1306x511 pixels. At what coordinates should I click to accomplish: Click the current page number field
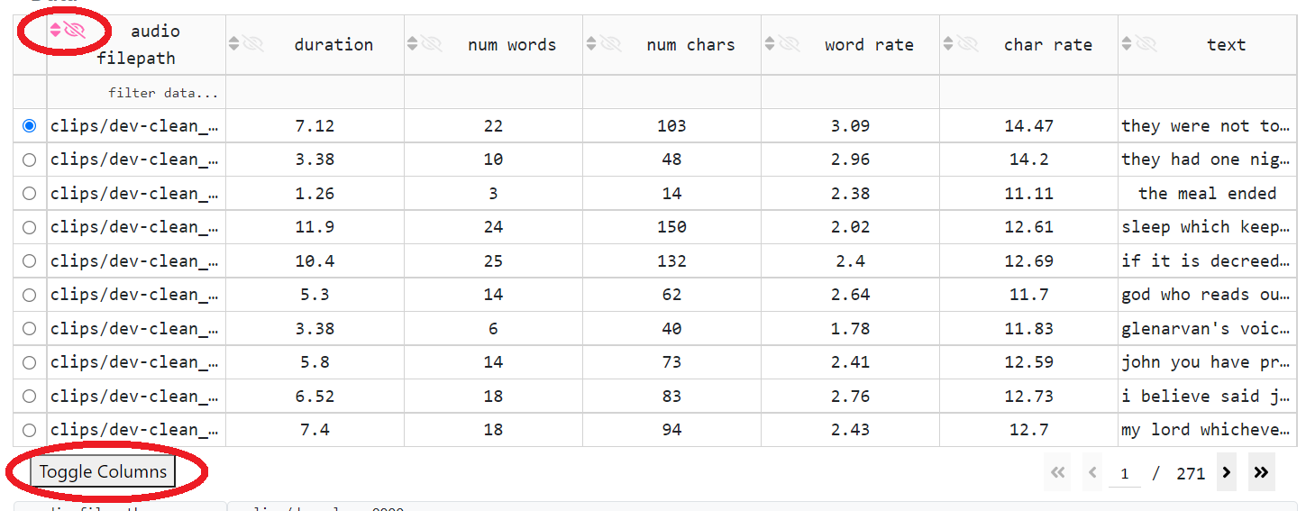tap(1124, 473)
